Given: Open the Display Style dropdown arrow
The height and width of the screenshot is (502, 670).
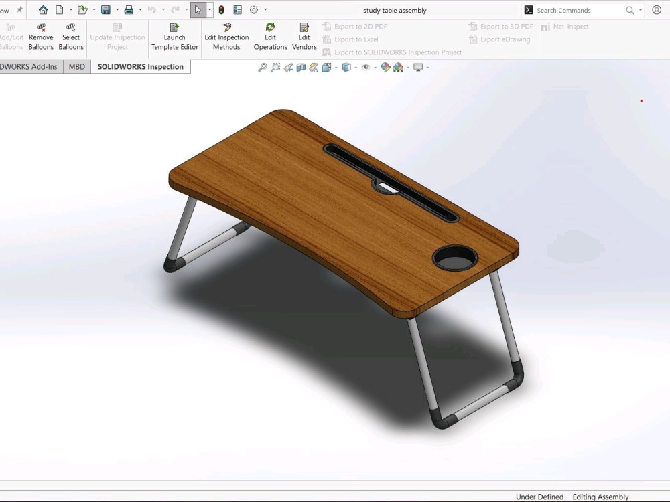Looking at the screenshot, I should [x=356, y=67].
